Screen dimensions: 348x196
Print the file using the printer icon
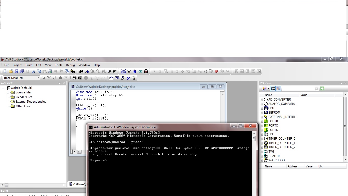pyautogui.click(x=50, y=71)
